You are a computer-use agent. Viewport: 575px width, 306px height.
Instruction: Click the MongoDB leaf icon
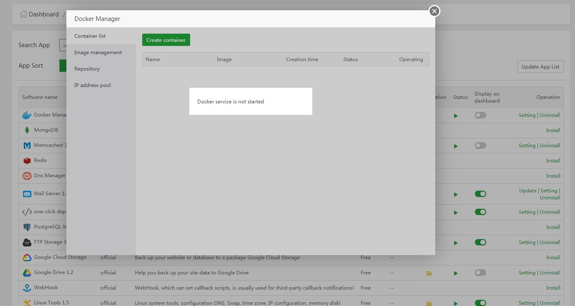pos(26,130)
